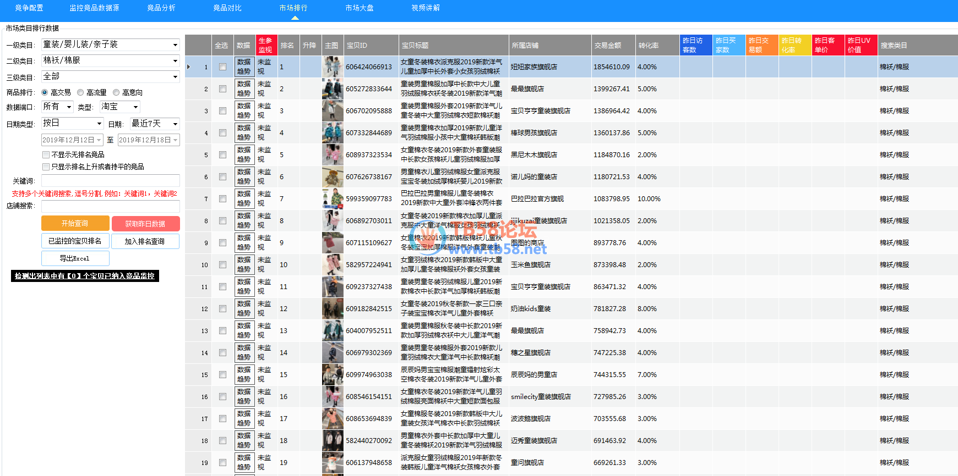Switch to the 竞品分析 tab

coord(161,8)
